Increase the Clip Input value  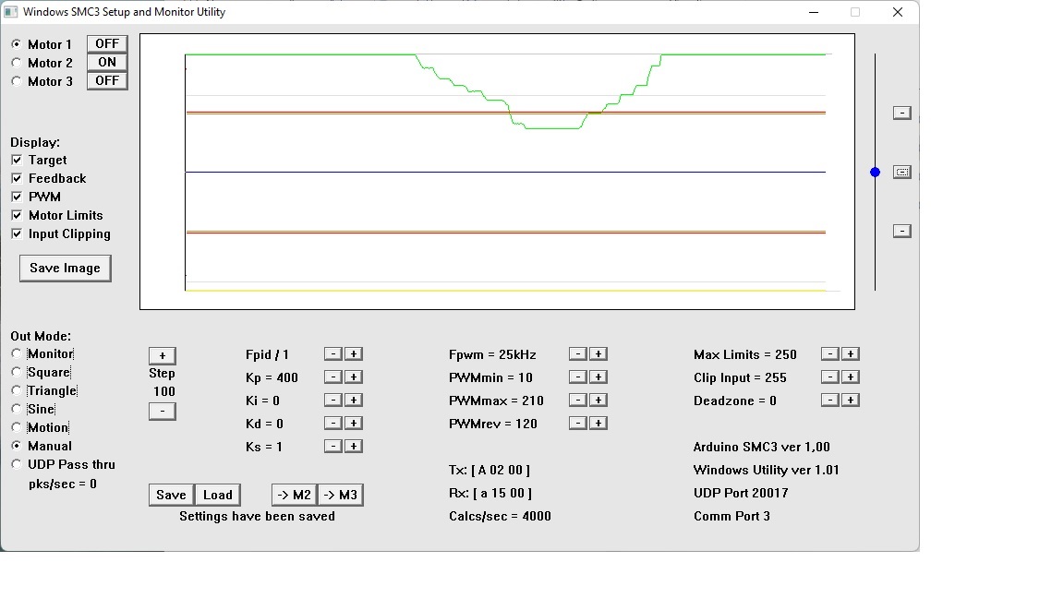pos(851,377)
